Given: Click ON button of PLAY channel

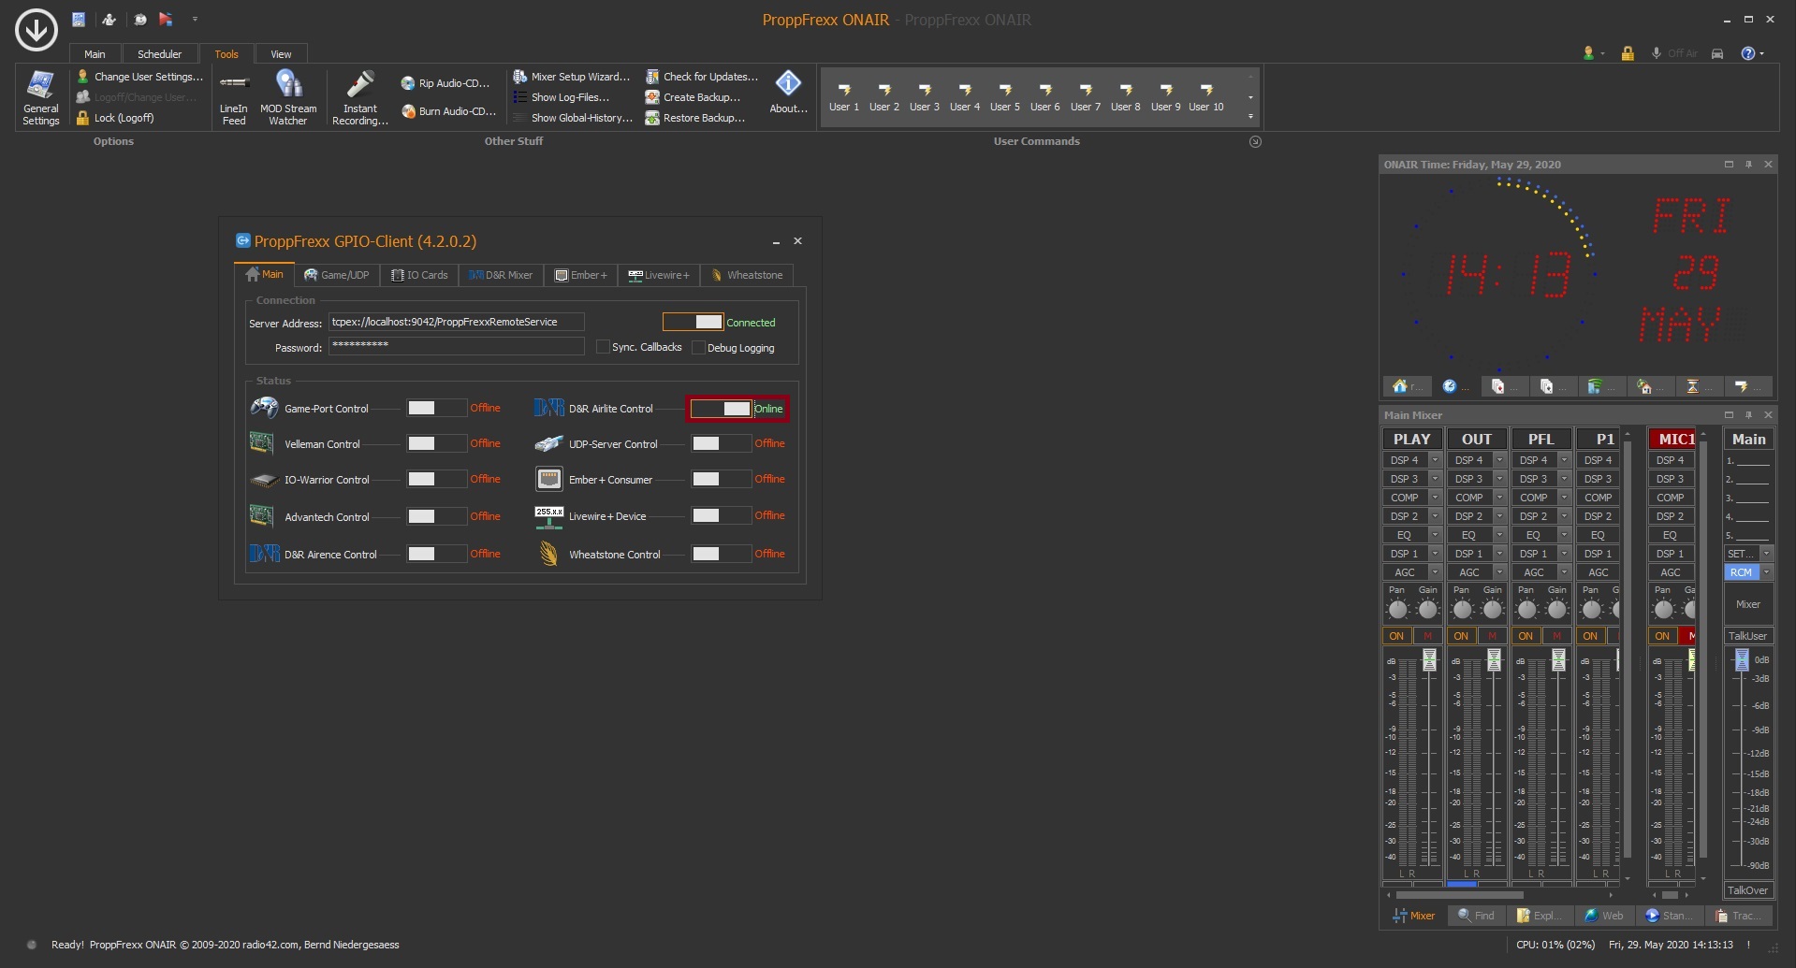Looking at the screenshot, I should [x=1396, y=636].
